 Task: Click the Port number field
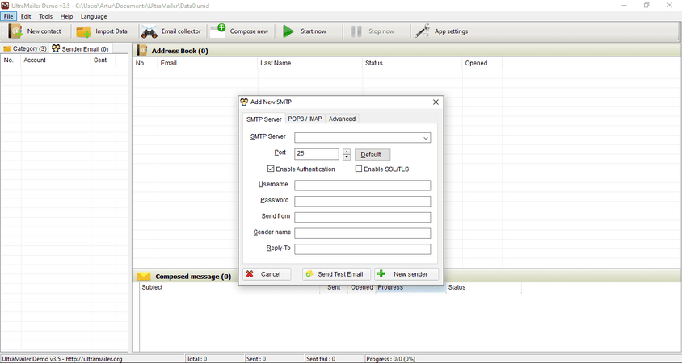(317, 154)
